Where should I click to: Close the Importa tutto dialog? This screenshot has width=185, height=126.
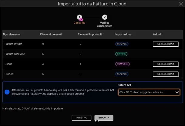pyautogui.click(x=181, y=4)
